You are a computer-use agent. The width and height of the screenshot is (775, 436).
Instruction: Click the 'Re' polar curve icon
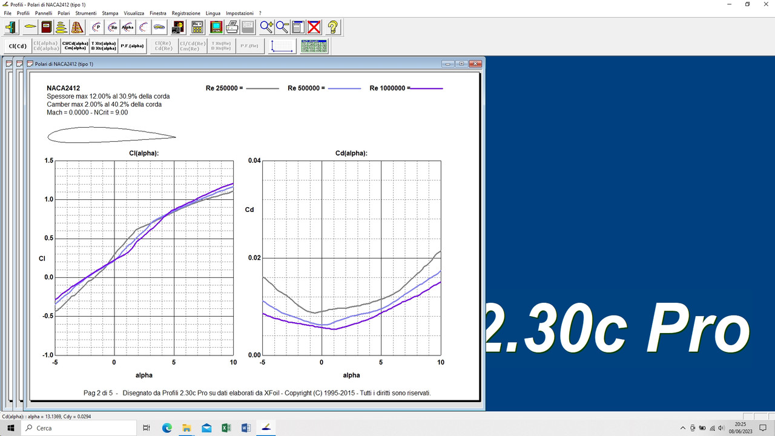point(112,27)
